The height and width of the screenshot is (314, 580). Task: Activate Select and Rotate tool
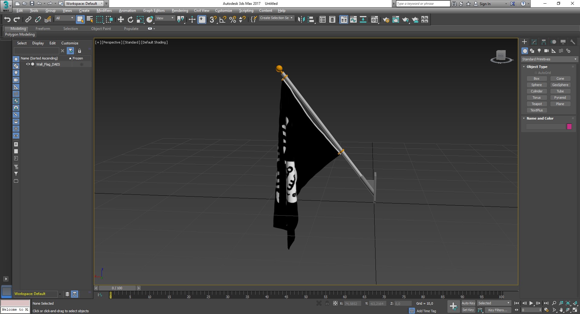[x=130, y=20]
